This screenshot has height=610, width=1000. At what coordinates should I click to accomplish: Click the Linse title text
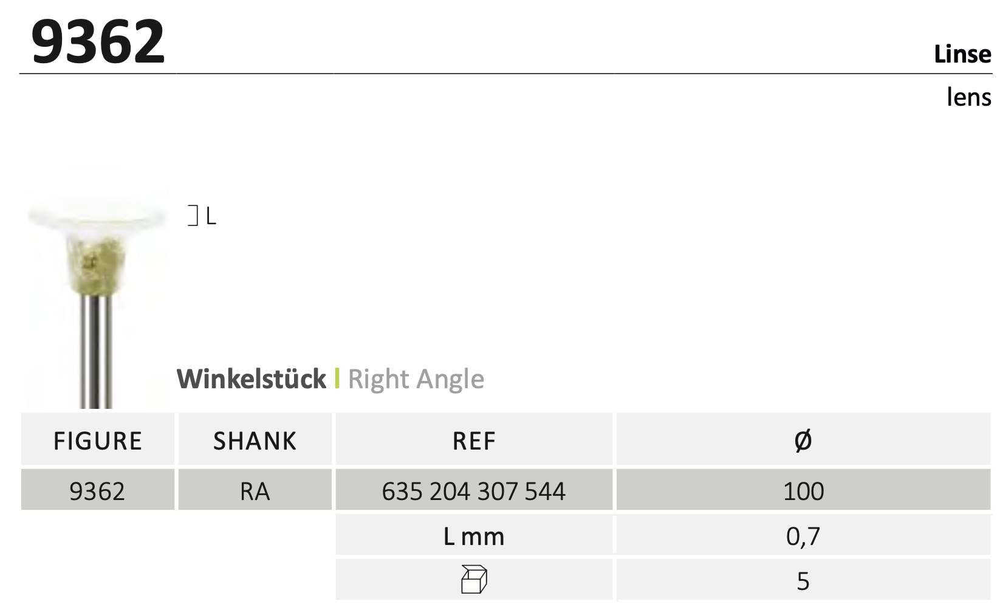click(962, 54)
